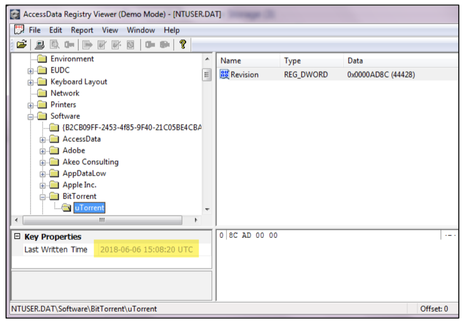Click the greyed key icon after the second separator
The height and width of the screenshot is (327, 466).
[150, 45]
